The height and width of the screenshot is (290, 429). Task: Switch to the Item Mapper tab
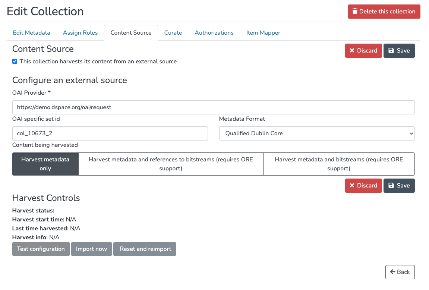[x=263, y=33]
